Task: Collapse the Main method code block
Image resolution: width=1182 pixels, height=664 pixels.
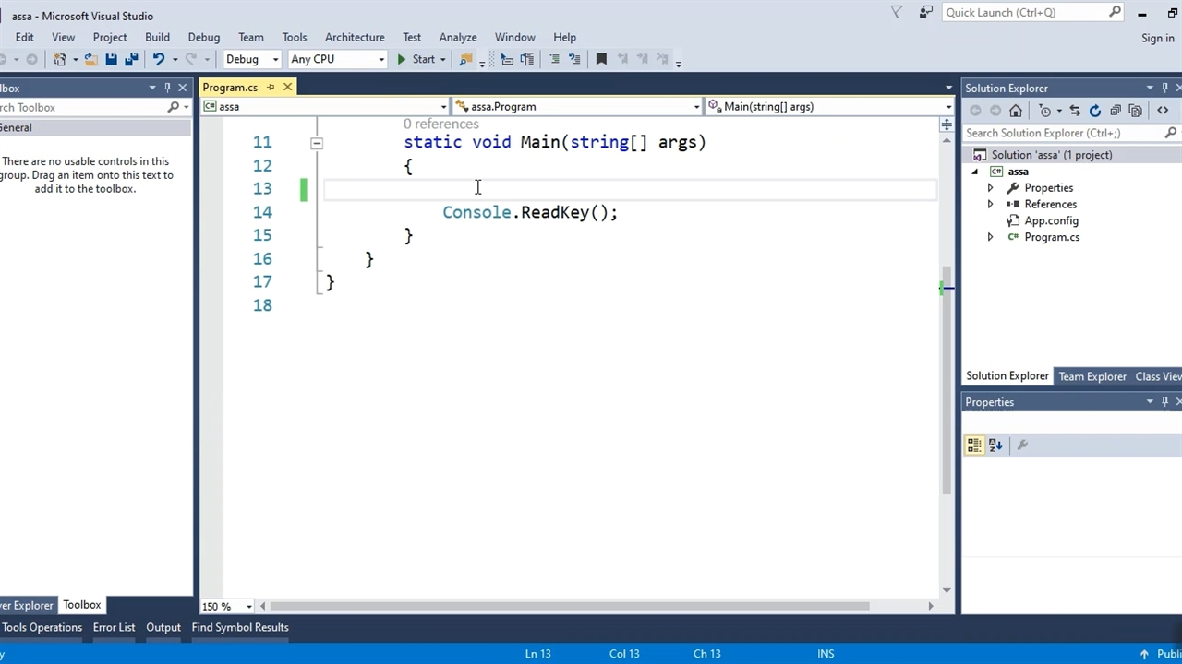Action: (x=317, y=143)
